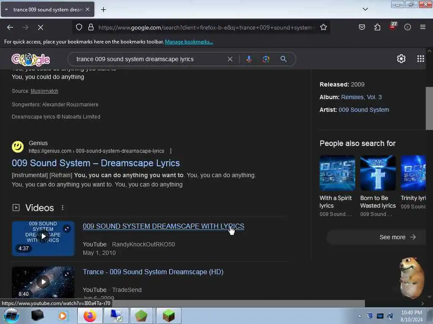Screen dimensions: 433x324
Task: Open the red extension with 27 badge
Action: (393, 27)
